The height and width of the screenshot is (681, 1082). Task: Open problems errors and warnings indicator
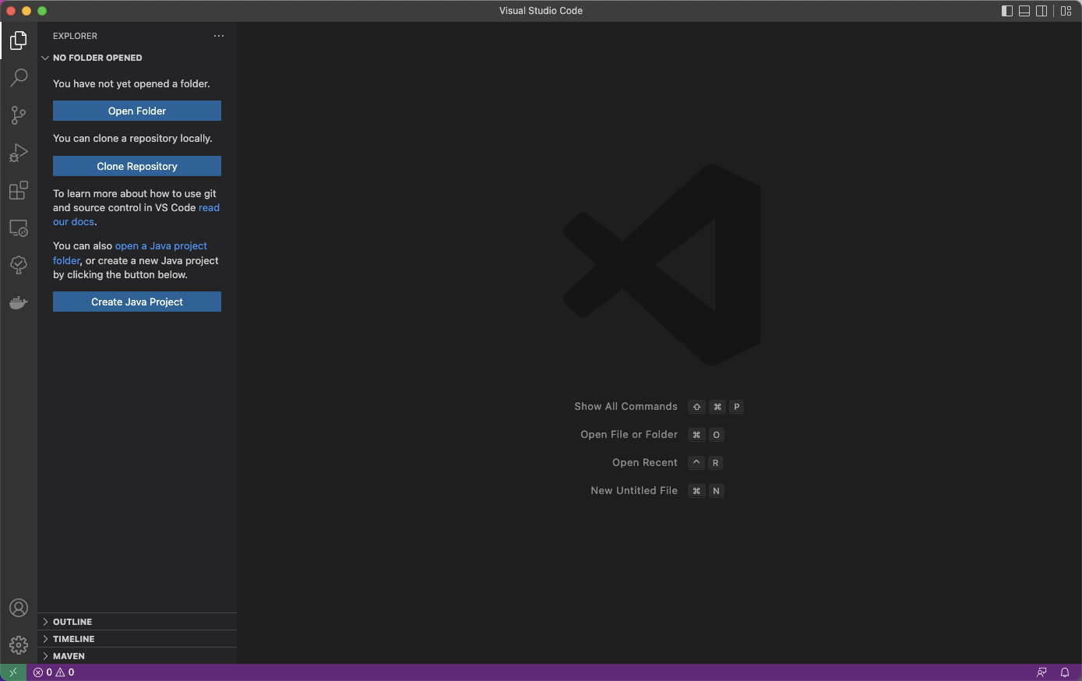(54, 672)
